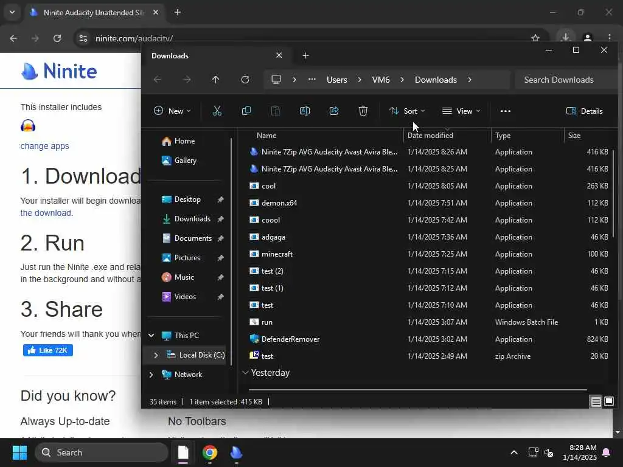Click the Chrome address bar URL
This screenshot has height=467, width=623.
pyautogui.click(x=134, y=38)
